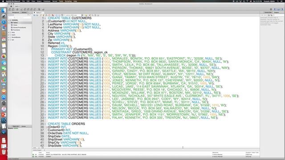Select the Query 2 editor tab

pyautogui.click(x=39, y=12)
